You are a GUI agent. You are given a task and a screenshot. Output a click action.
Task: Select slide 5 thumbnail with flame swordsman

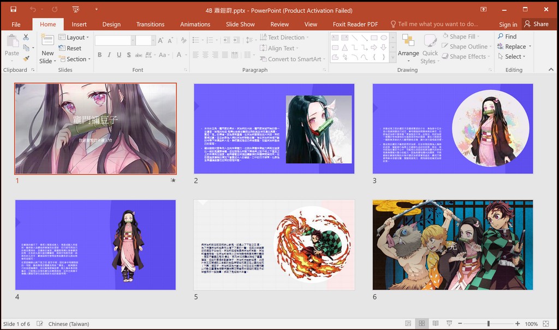pos(274,245)
